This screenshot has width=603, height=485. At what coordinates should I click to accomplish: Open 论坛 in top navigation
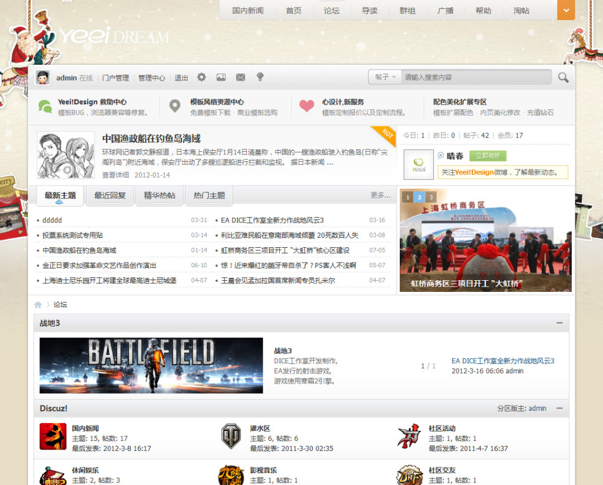point(332,11)
